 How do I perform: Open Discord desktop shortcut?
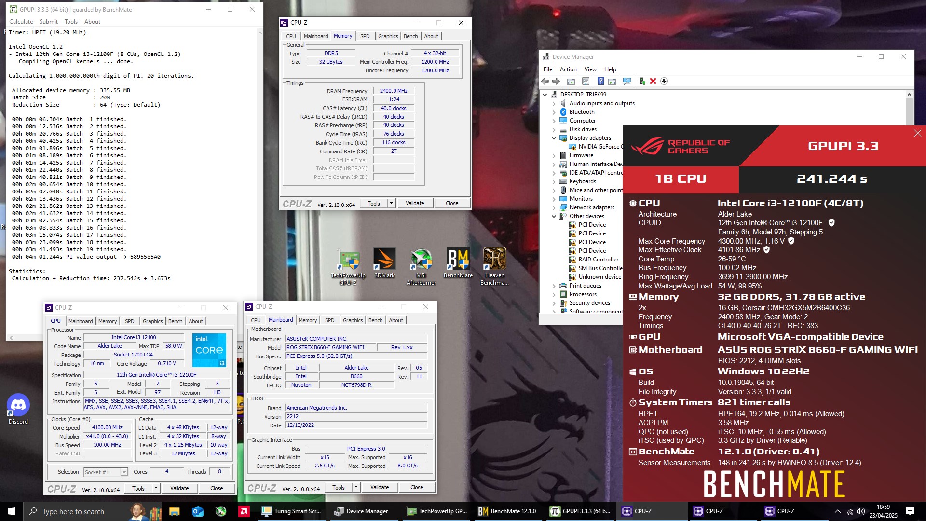pos(18,409)
